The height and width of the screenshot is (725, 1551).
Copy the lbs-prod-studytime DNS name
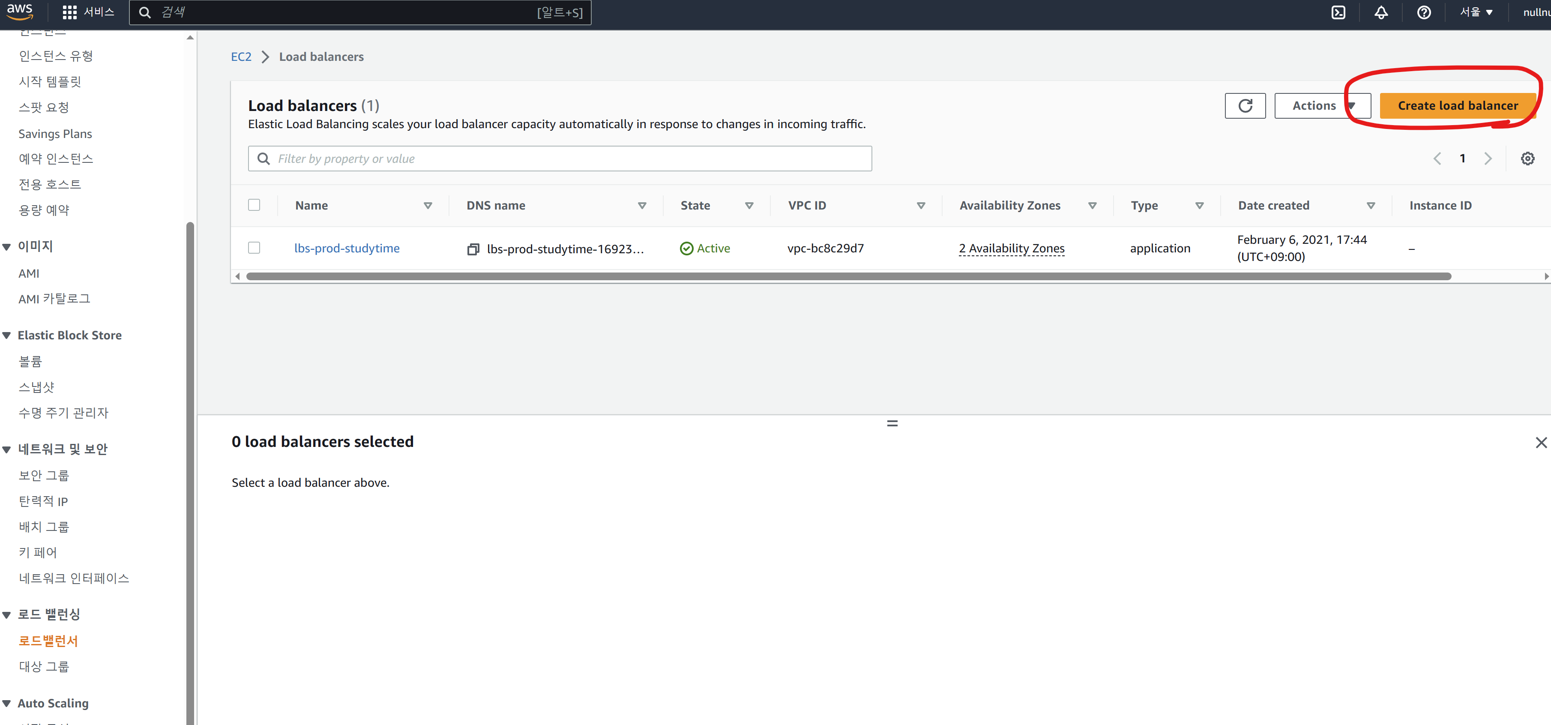point(473,249)
